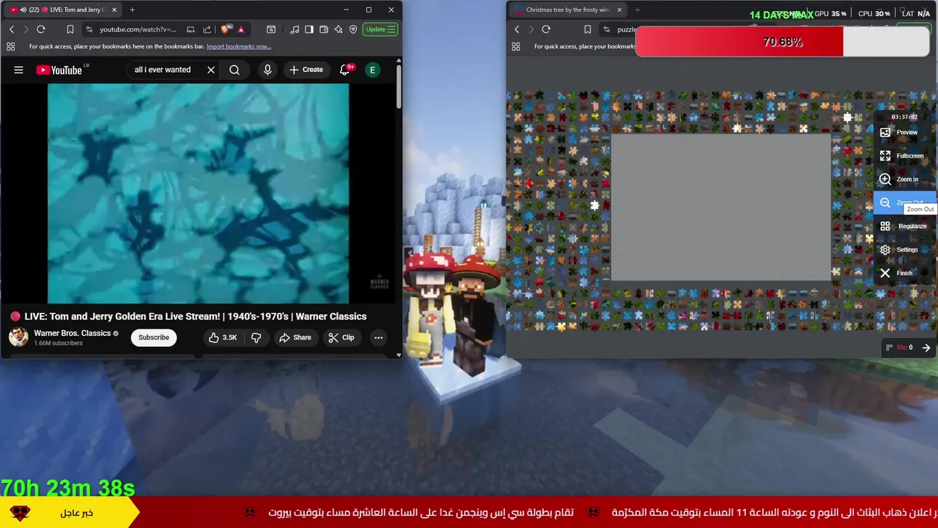Open a new tab in YouTube window
This screenshot has height=528, width=938.
click(132, 10)
